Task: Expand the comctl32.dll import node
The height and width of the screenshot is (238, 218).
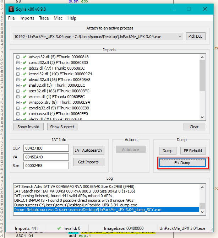Action: 18,63
